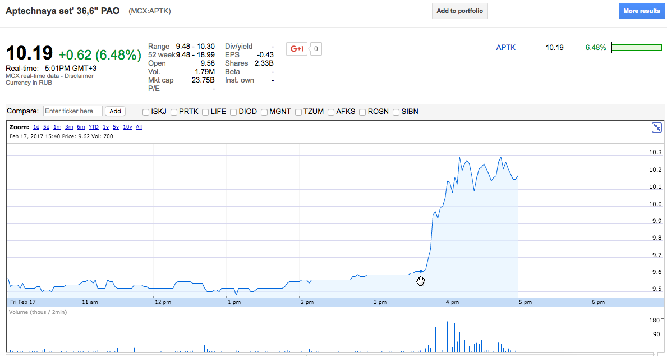Viewport: 667px width, 356px height.
Task: Click the Shares value 2.33B
Action: 264,63
